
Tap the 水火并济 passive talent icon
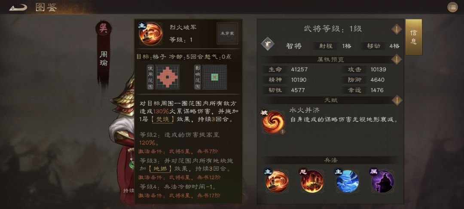coord(273,122)
